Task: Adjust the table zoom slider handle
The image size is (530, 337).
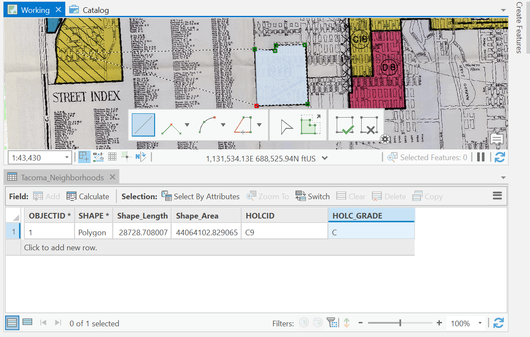Action: point(400,323)
